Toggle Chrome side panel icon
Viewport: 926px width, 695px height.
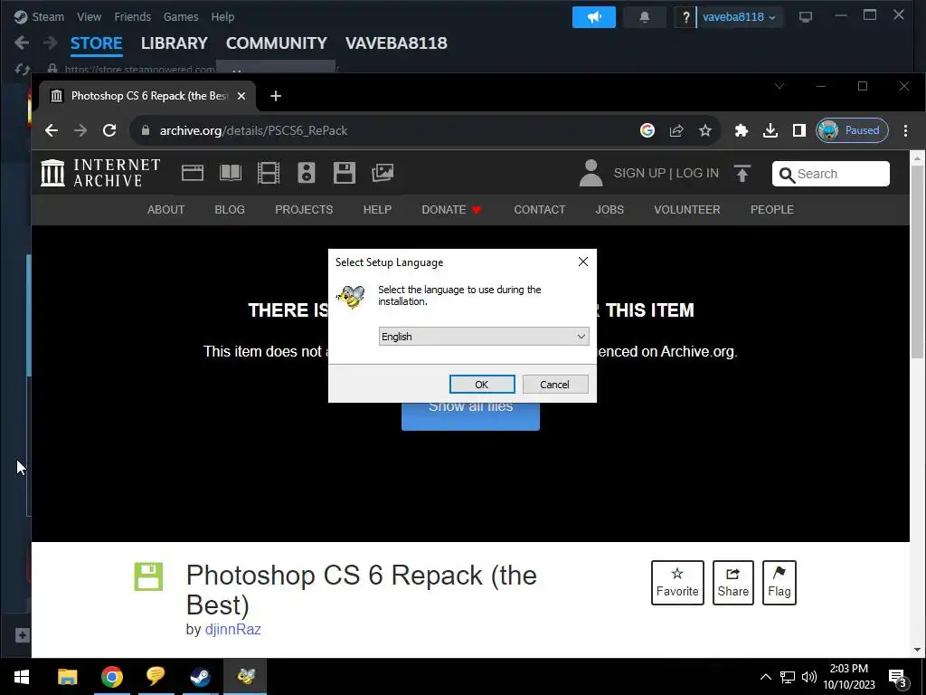[799, 130]
